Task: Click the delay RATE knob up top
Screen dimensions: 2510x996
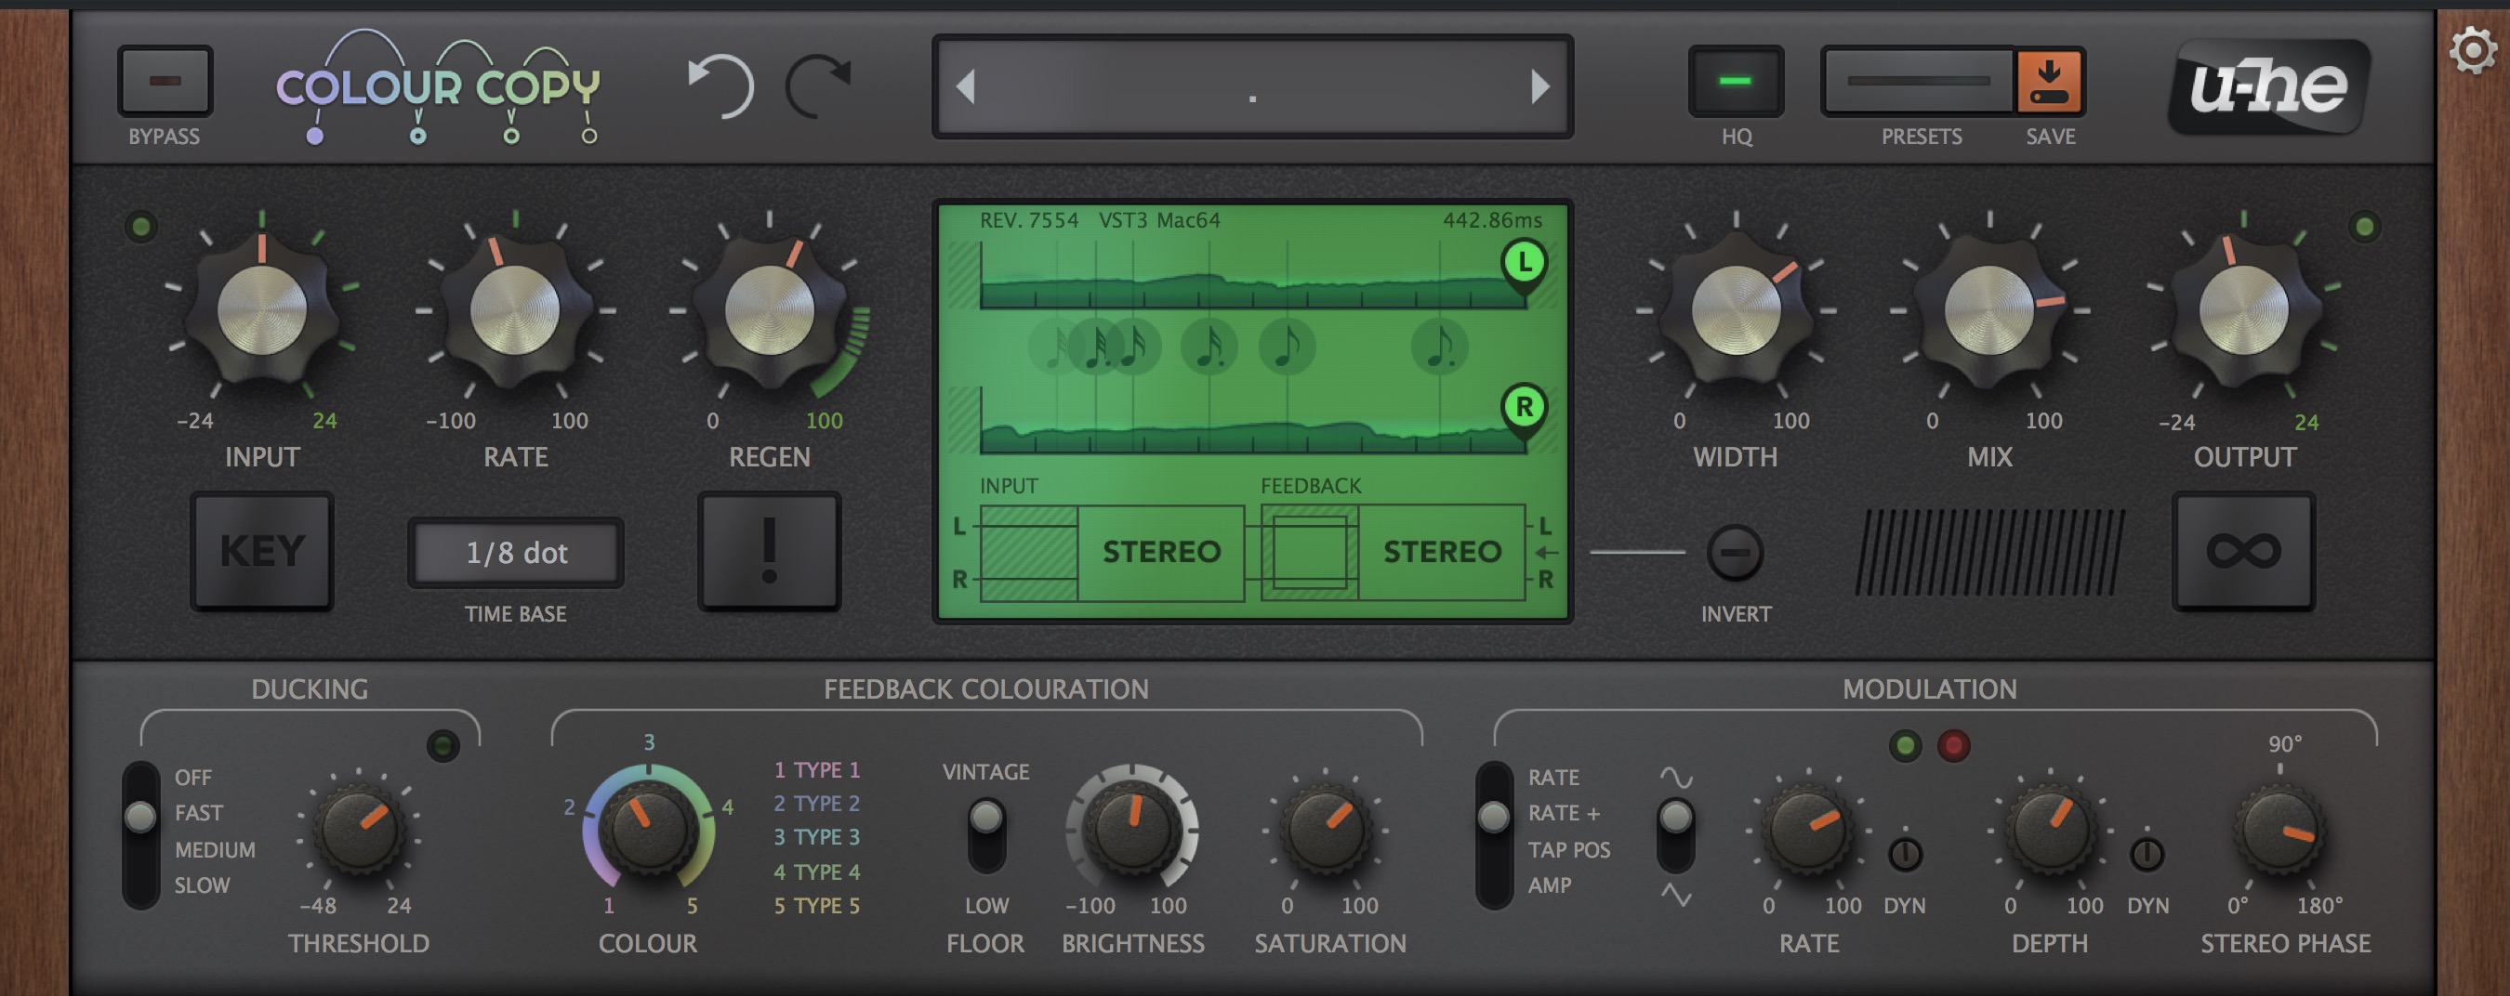Action: [x=514, y=310]
